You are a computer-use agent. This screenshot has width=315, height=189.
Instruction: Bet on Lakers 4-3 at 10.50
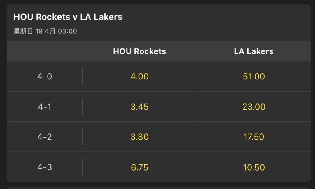coord(254,167)
